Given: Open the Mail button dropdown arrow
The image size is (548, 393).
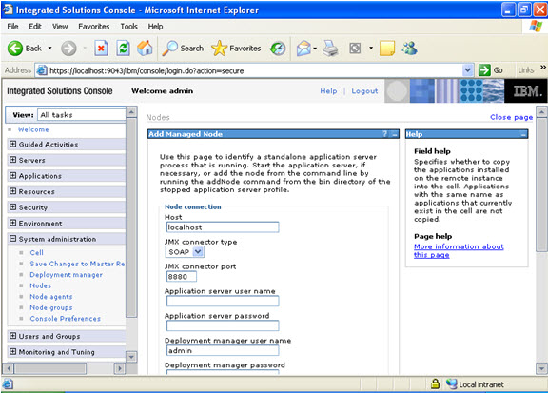Looking at the screenshot, I should [x=315, y=49].
